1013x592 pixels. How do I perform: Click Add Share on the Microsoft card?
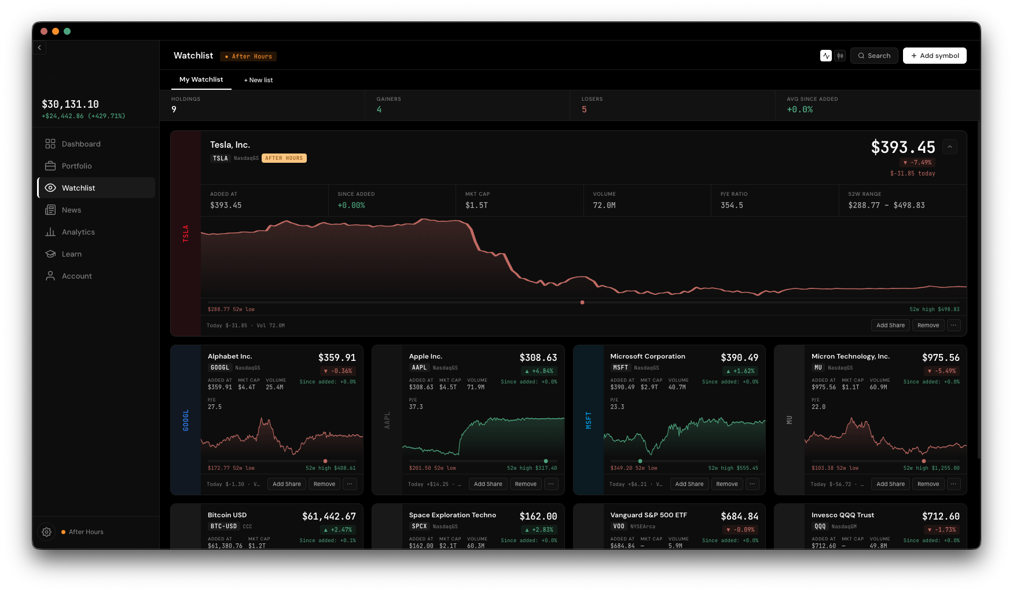coord(689,484)
